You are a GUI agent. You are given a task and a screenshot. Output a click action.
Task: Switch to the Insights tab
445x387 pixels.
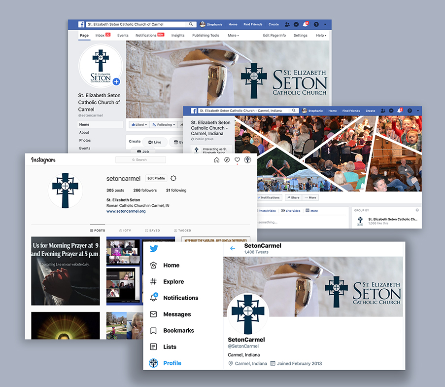[x=178, y=36]
